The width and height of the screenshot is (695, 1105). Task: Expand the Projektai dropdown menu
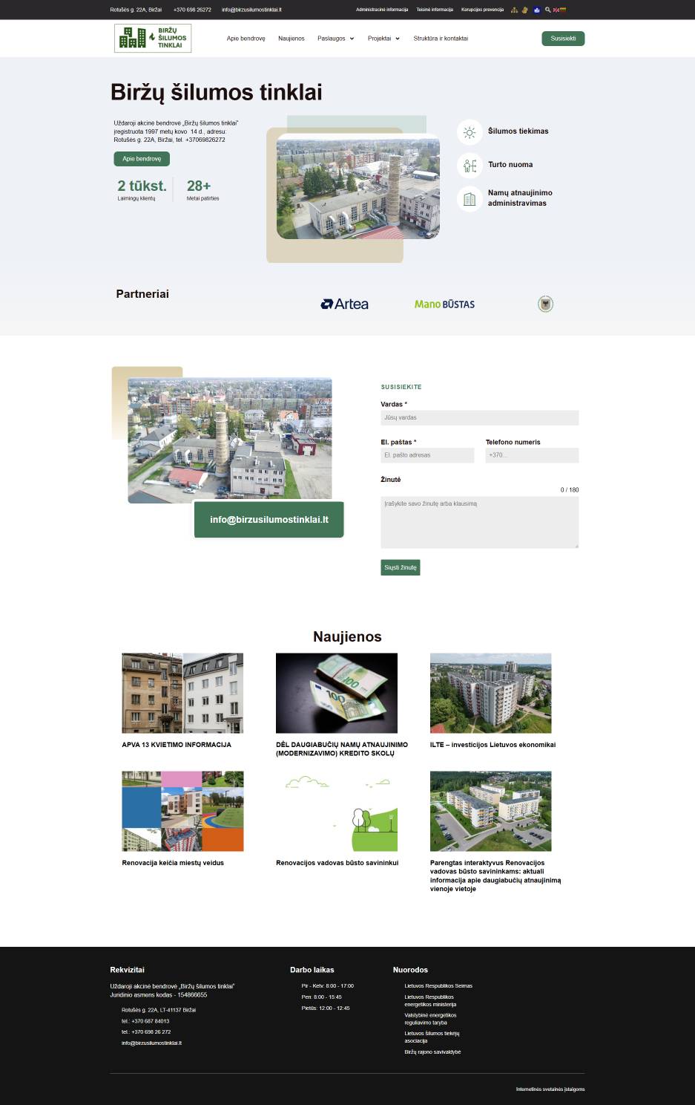(383, 38)
